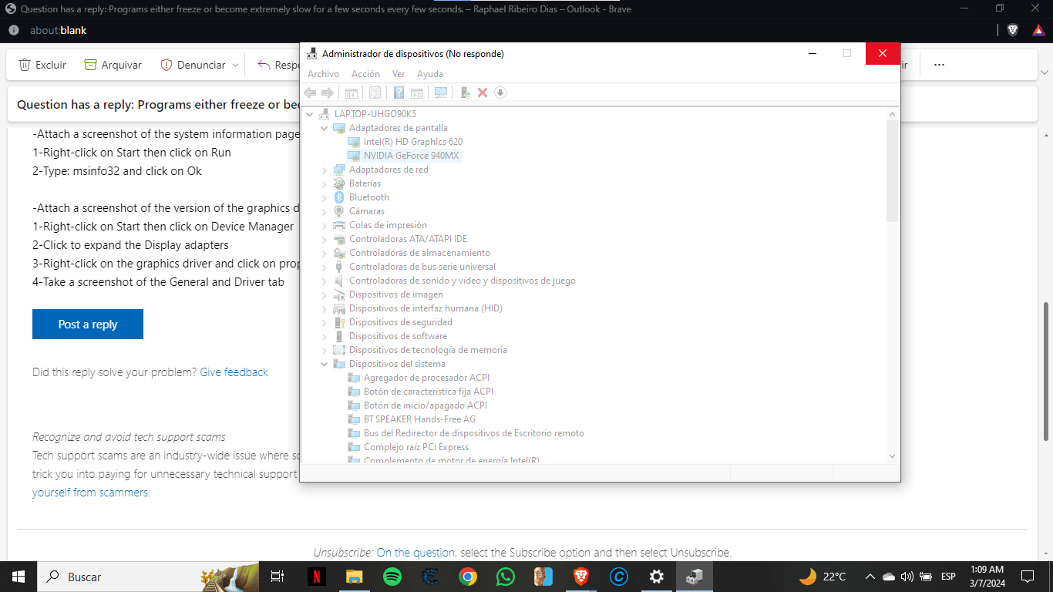Click the Forward arrow in Device Manager toolbar
The width and height of the screenshot is (1053, 592).
pyautogui.click(x=328, y=92)
